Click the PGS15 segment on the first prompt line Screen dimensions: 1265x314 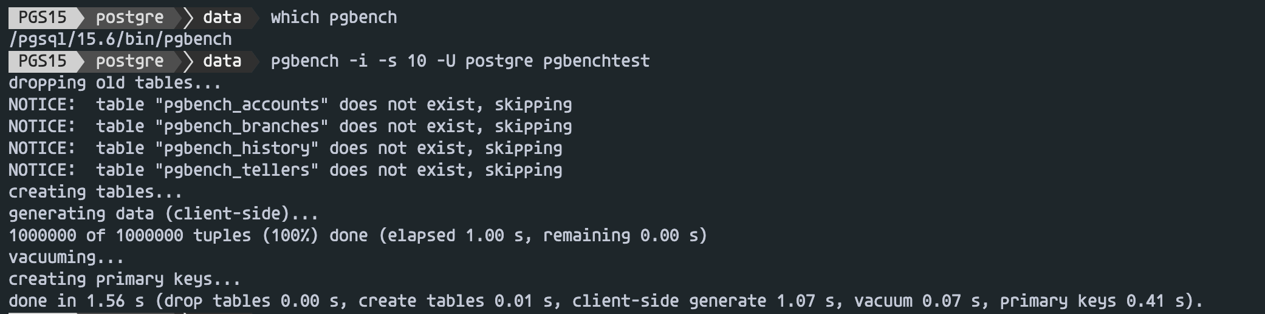click(x=41, y=18)
